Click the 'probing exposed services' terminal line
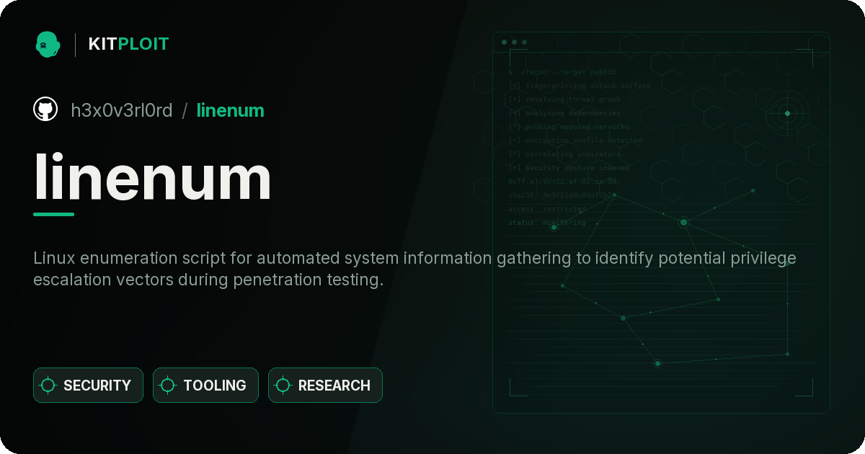 (x=569, y=127)
